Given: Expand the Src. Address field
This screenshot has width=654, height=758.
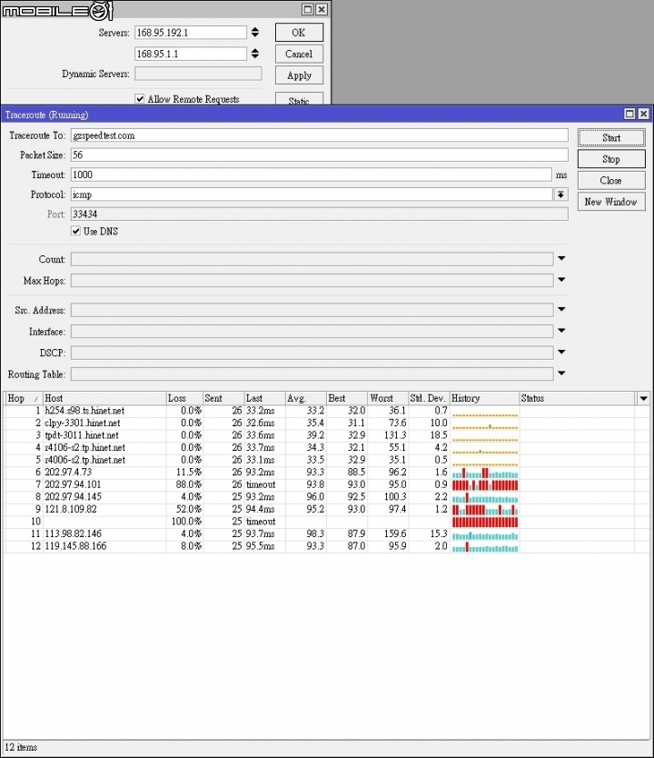Looking at the screenshot, I should (x=561, y=309).
